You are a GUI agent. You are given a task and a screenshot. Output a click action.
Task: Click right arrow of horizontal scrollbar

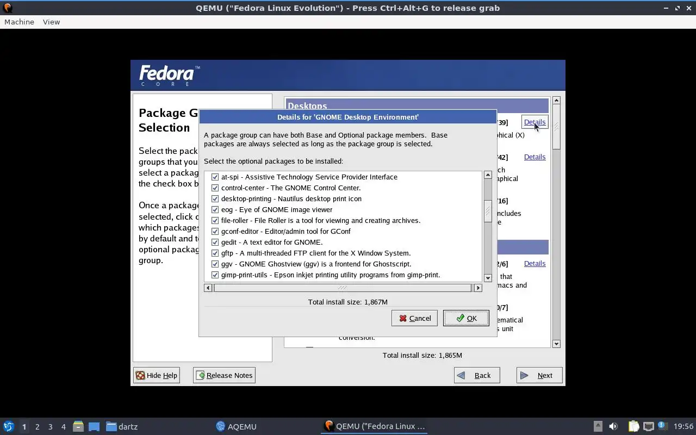point(478,288)
